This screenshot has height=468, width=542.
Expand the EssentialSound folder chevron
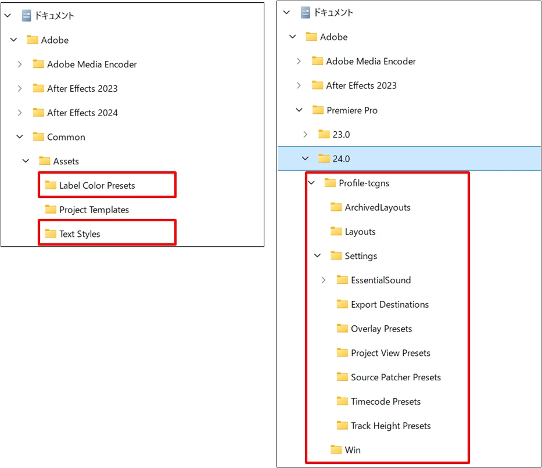pyautogui.click(x=324, y=280)
